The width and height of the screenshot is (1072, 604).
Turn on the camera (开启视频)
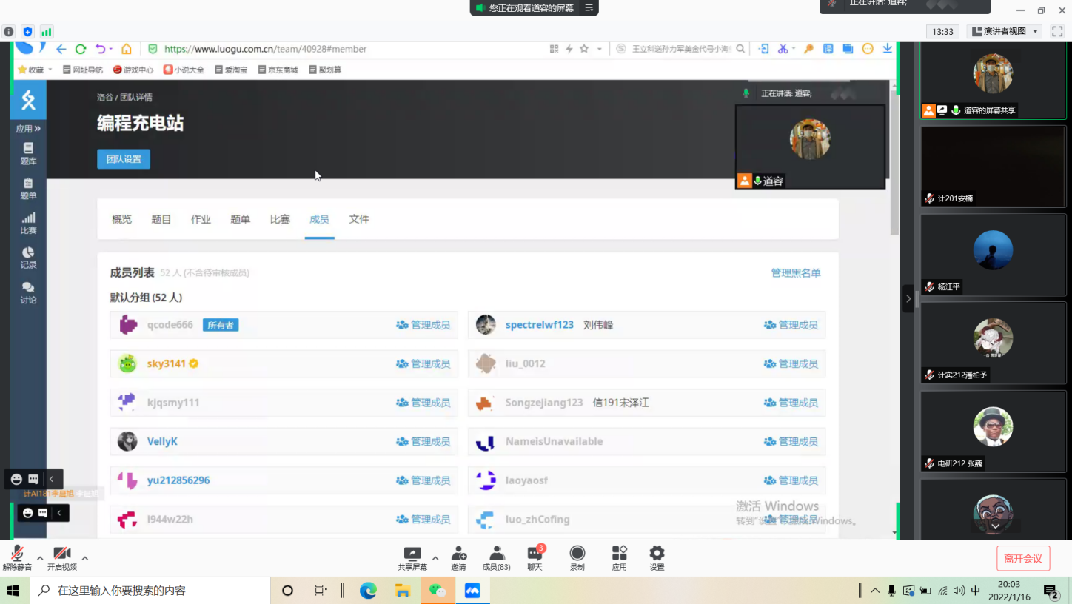click(x=62, y=558)
